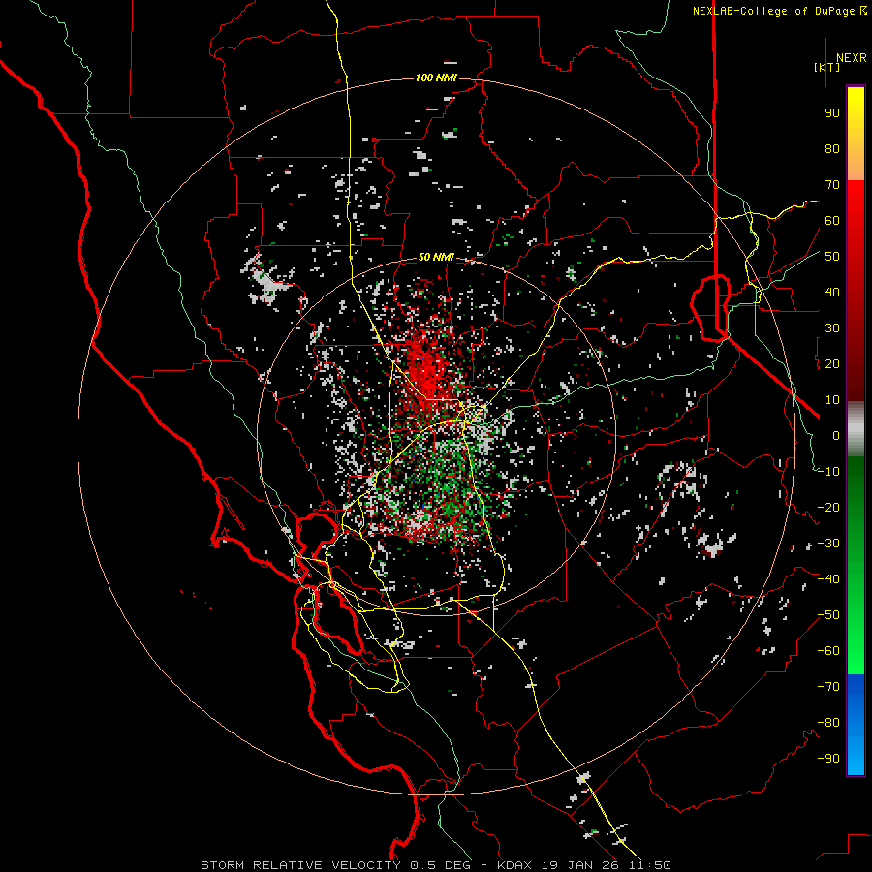The image size is (872, 872).
Task: Click the 60 value on the velocity scale
Action: 832,221
